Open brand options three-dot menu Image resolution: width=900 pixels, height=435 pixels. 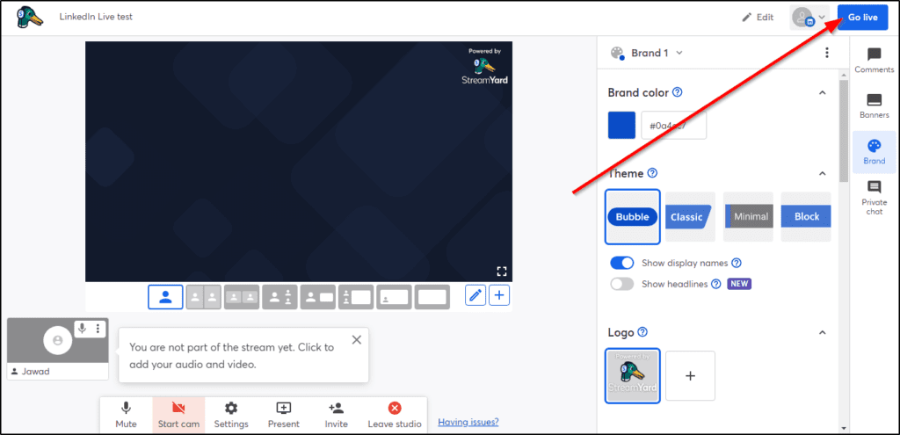tap(826, 53)
